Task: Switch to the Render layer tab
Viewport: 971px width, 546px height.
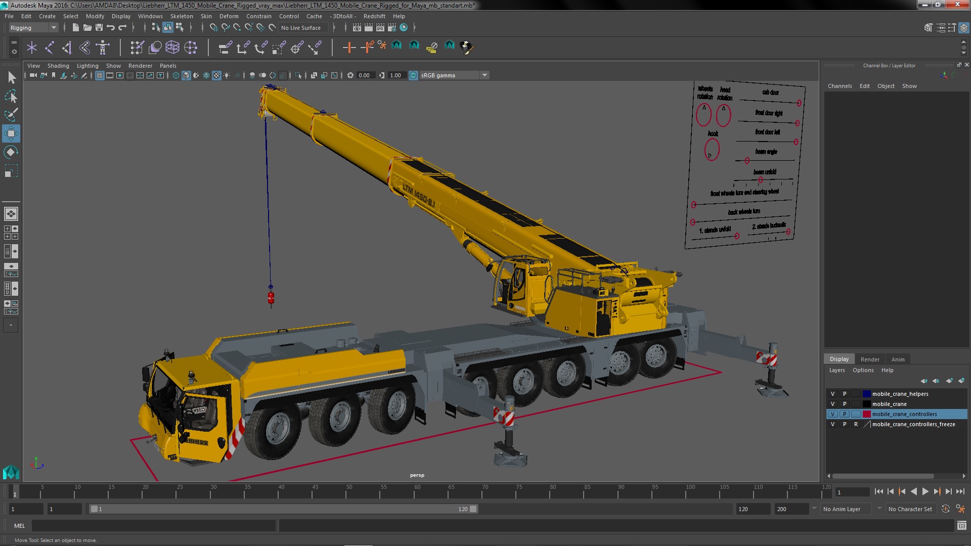Action: (870, 359)
